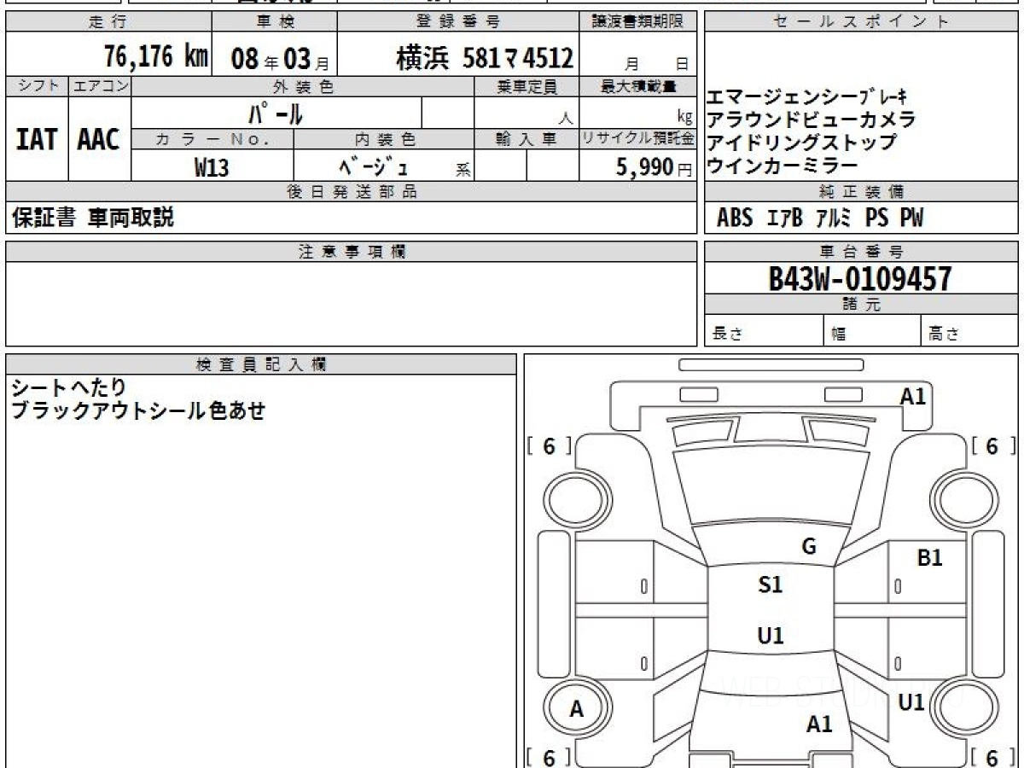Select color code W13
Image resolution: width=1024 pixels, height=768 pixels.
pos(212,167)
